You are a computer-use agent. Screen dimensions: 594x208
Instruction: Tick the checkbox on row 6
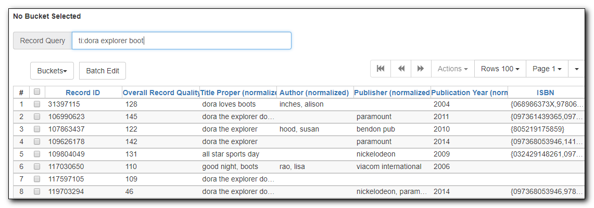(x=37, y=167)
